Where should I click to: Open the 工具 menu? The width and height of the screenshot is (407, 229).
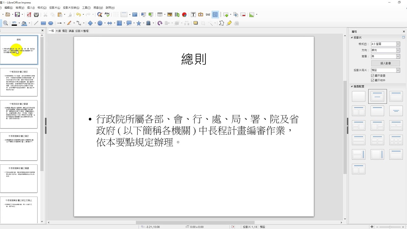pos(86,8)
